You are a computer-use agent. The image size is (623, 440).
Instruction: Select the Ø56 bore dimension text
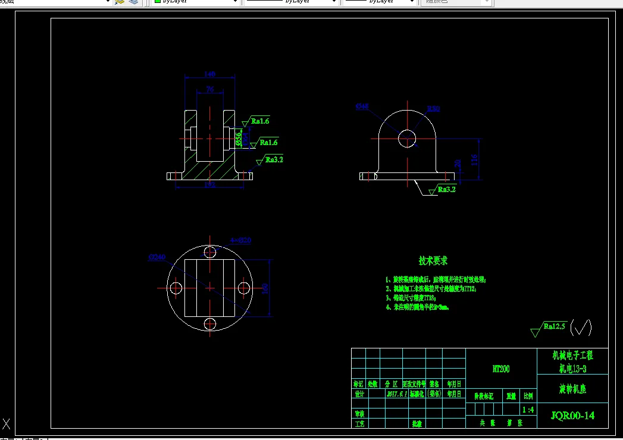pos(239,139)
